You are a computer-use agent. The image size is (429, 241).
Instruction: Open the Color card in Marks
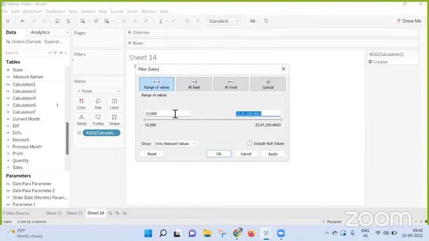pyautogui.click(x=81, y=104)
